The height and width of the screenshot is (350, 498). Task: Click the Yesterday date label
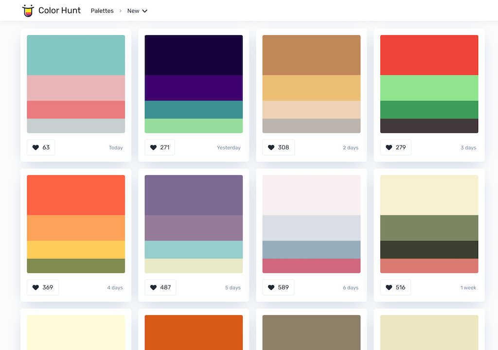229,148
